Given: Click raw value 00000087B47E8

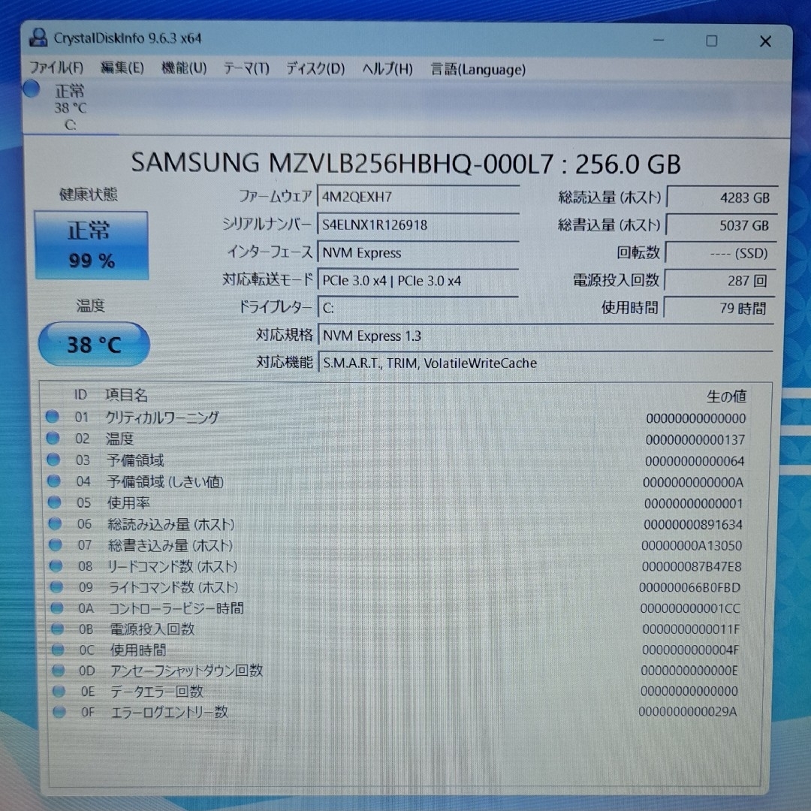Looking at the screenshot, I should click(x=692, y=567).
